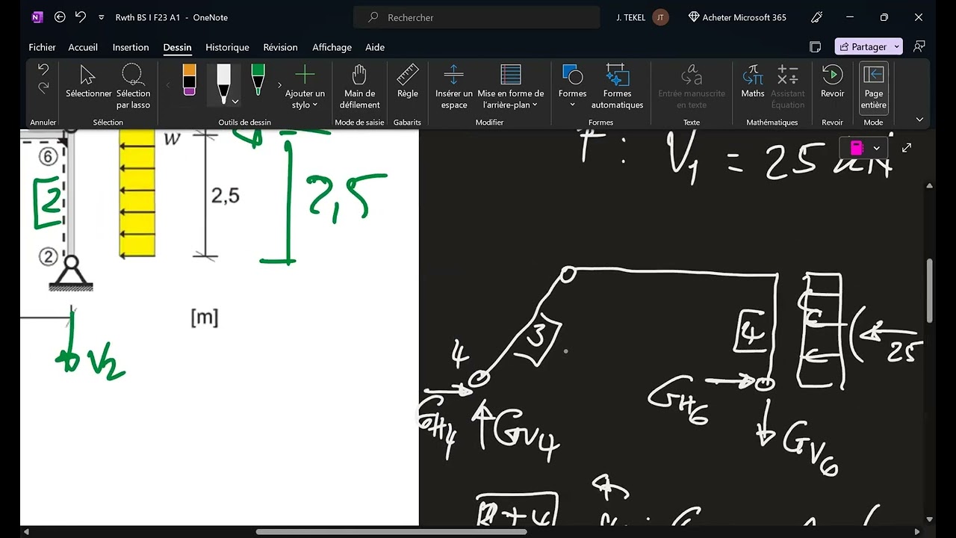Screen dimensions: 956x538
Task: Open the J. TEKEL account avatar
Action: coord(660,17)
